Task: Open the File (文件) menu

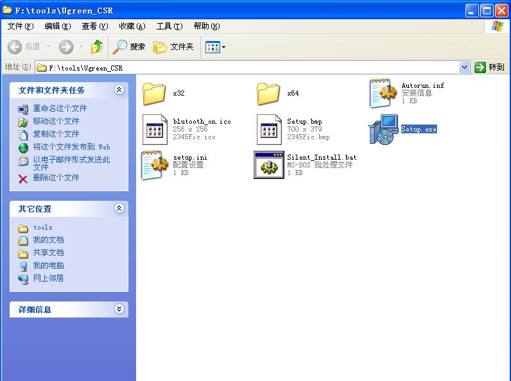Action: point(21,26)
